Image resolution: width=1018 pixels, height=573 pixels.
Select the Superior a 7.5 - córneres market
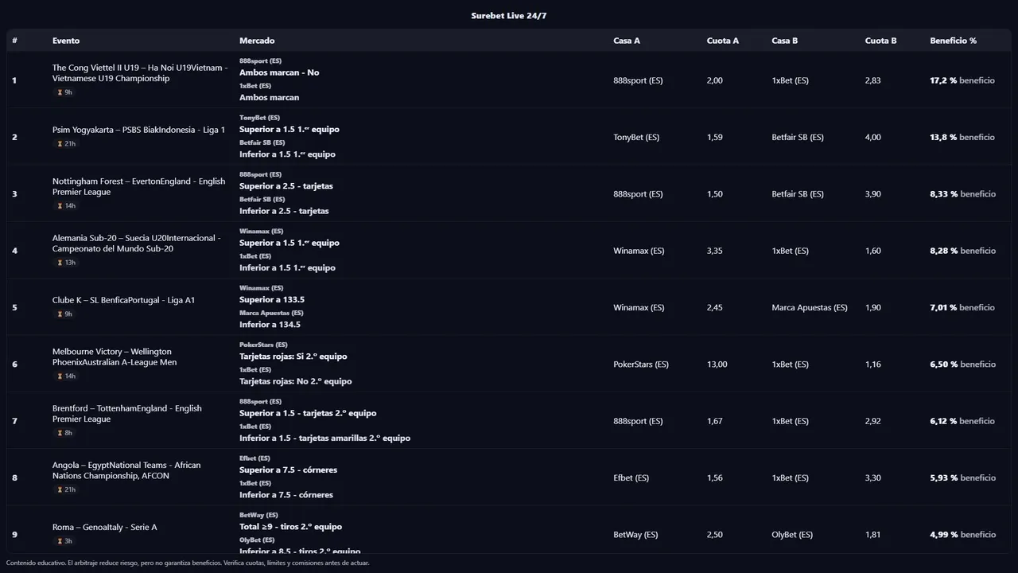tap(288, 470)
